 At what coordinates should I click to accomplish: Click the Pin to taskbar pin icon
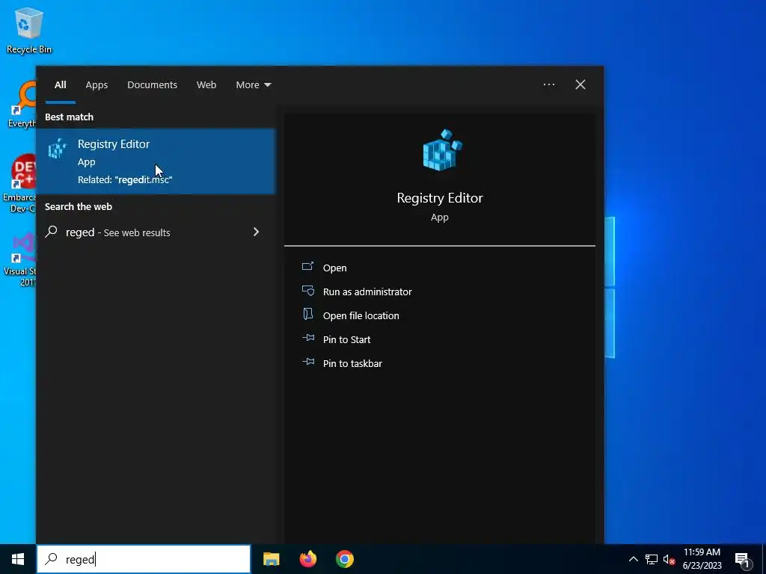(308, 361)
